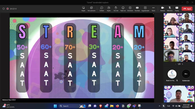Image resolution: width=195 pixels, height=109 pixels.
Task: Open the notifications bell icon
Action: 192,106
